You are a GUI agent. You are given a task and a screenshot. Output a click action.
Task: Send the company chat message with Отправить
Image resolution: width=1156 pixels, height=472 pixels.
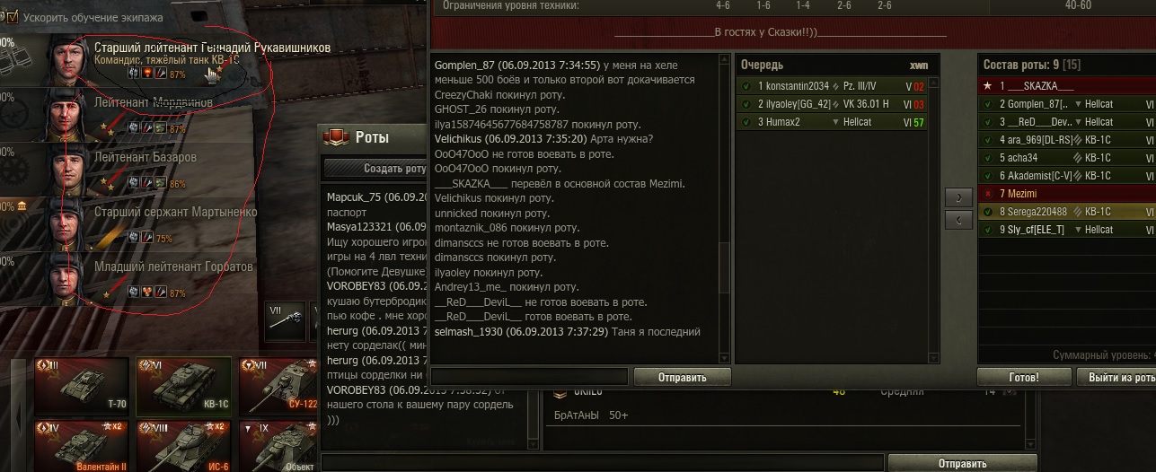pyautogui.click(x=683, y=377)
